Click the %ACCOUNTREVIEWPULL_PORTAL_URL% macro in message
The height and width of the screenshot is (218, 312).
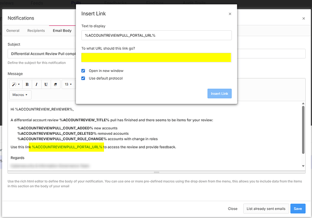67,147
